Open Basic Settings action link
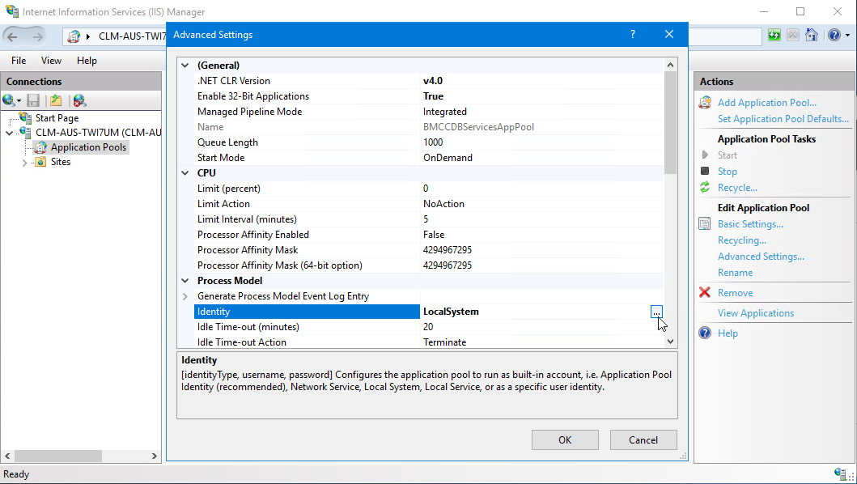Screen dimensions: 857x484 [x=750, y=224]
